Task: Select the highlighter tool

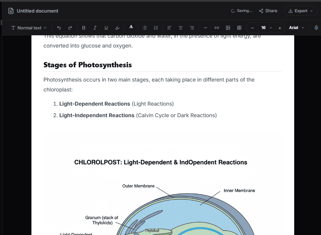Action: (x=117, y=28)
